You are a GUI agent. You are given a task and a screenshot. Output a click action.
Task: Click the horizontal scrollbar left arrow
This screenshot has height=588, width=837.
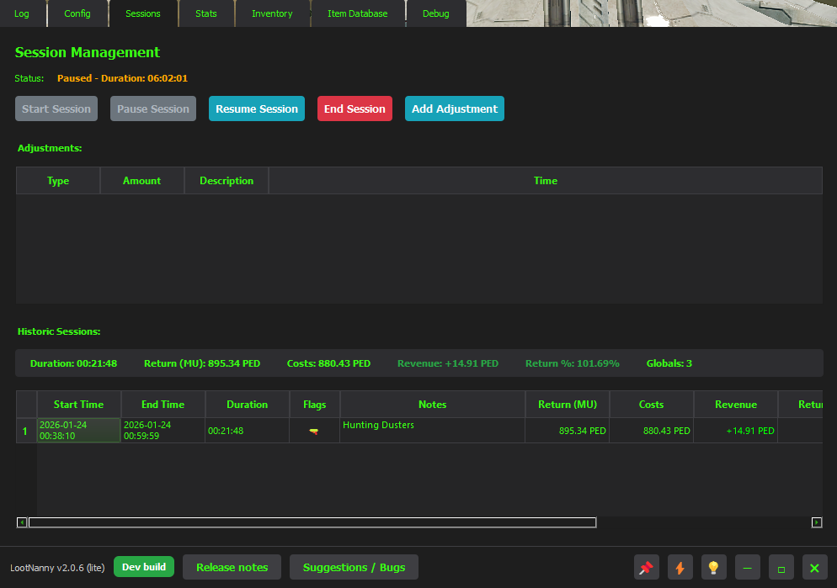pos(22,522)
